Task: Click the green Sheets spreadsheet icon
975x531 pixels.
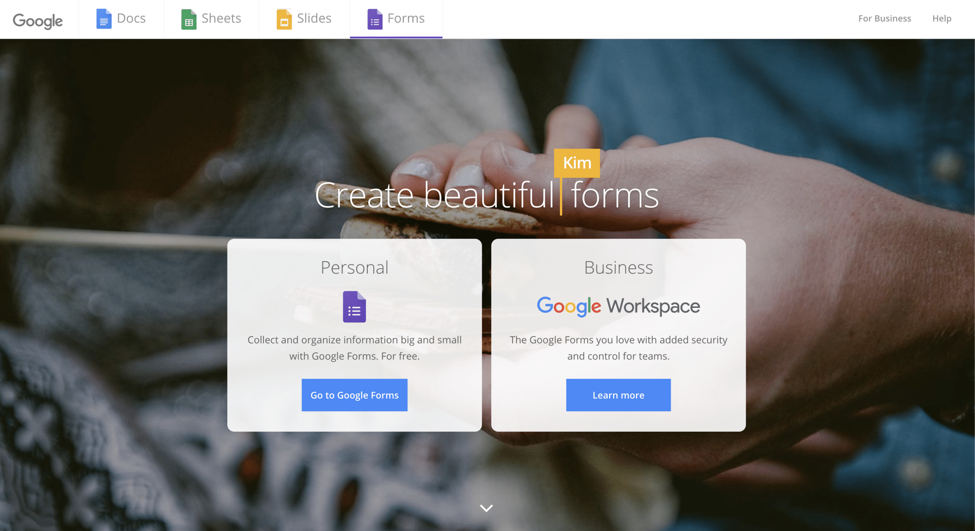Action: tap(189, 19)
